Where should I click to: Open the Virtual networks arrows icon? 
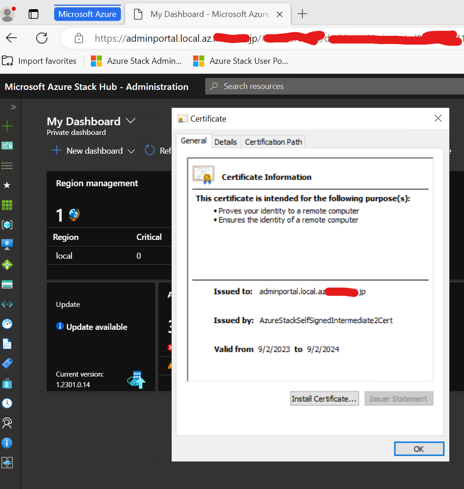[x=7, y=304]
